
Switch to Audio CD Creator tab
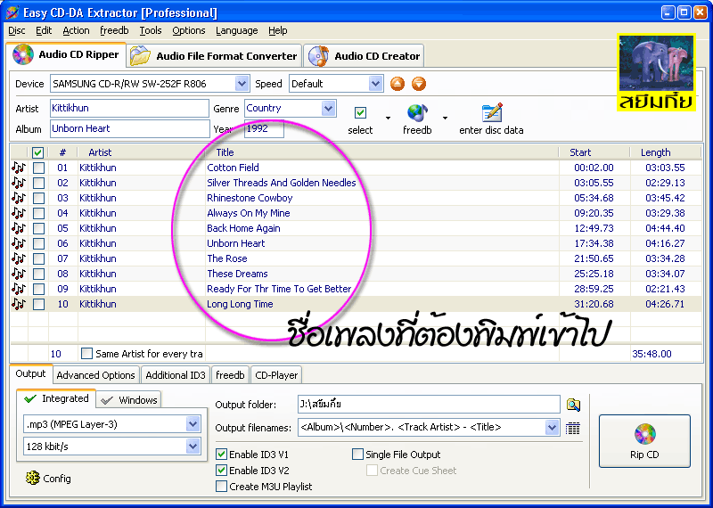[364, 56]
